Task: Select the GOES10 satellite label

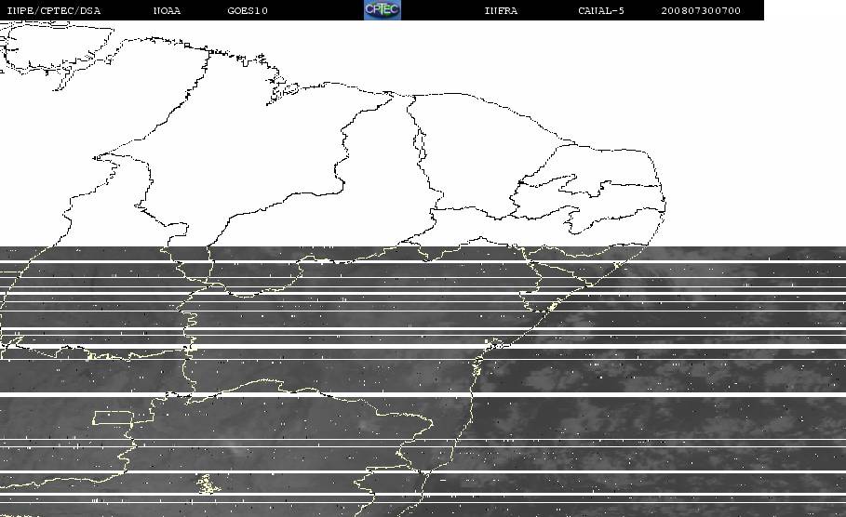Action: point(248,10)
